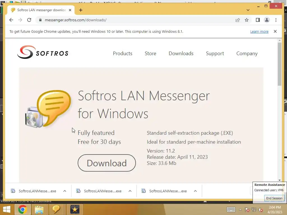Open the Support menu item
This screenshot has height=215, width=287.
point(215,53)
